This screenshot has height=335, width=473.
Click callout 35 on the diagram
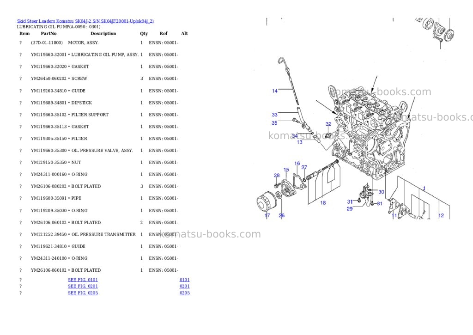point(274,123)
